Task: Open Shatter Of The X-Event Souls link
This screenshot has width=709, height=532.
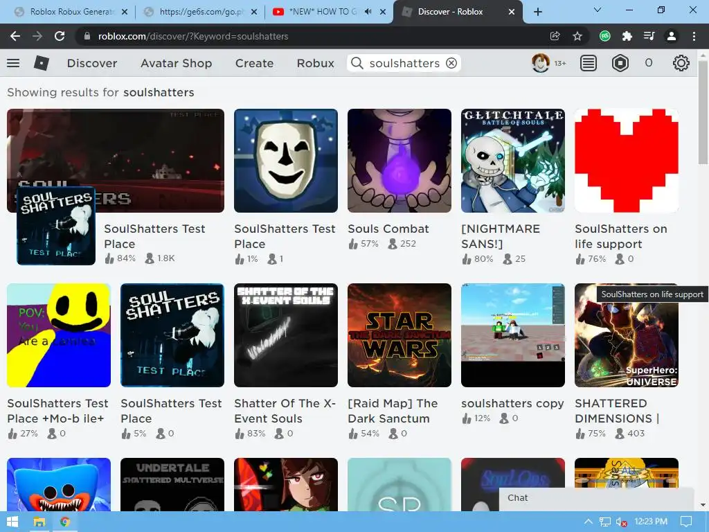Action: [285, 411]
